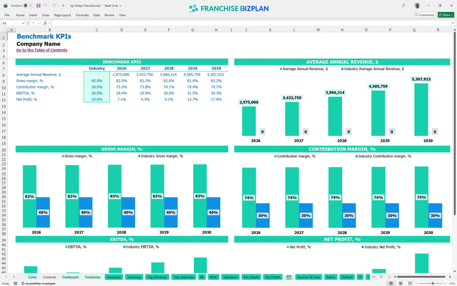Switch to Page Break Preview icon
Viewport: 457px width, 286px height.
click(410, 283)
